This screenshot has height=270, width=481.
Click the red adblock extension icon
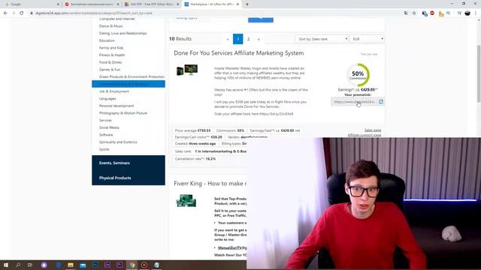pyautogui.click(x=432, y=13)
